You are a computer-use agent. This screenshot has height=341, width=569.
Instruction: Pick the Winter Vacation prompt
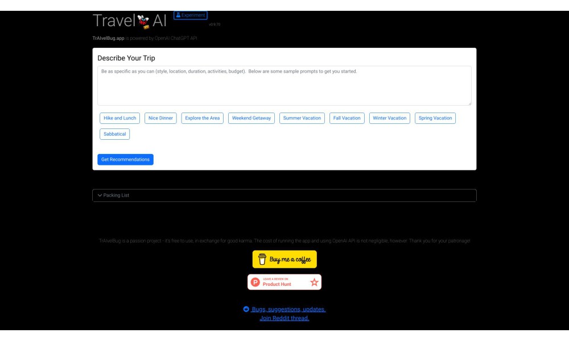389,118
